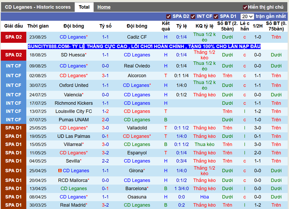
Task: Select the date 30/07/25
Action: tap(38, 85)
